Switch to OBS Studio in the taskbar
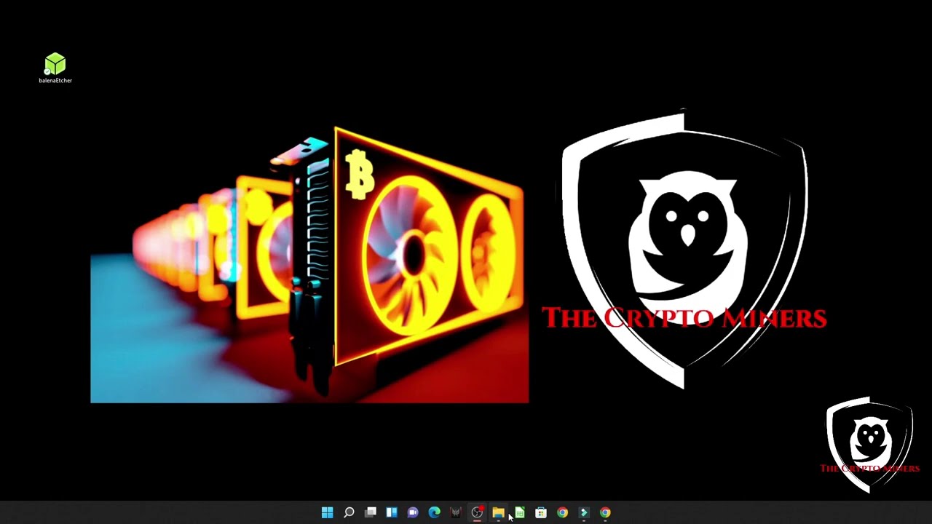The height and width of the screenshot is (524, 932). click(x=477, y=512)
